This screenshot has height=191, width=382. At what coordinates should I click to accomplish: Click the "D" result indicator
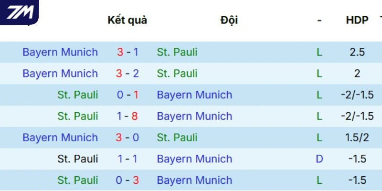coord(319,159)
